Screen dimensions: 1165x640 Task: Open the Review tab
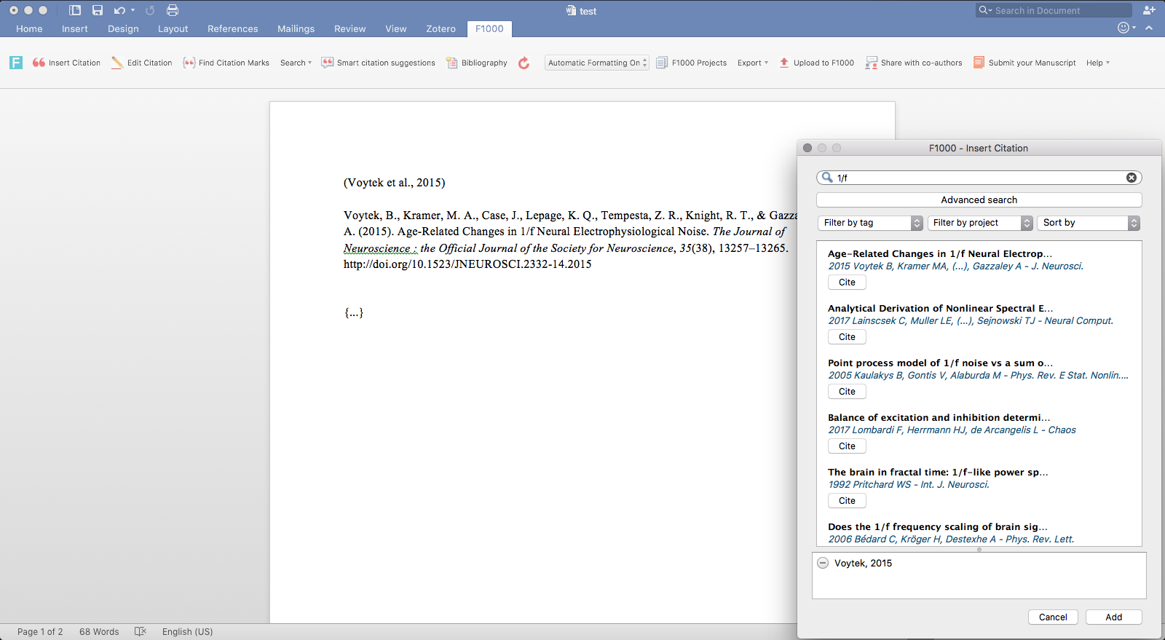coord(350,28)
